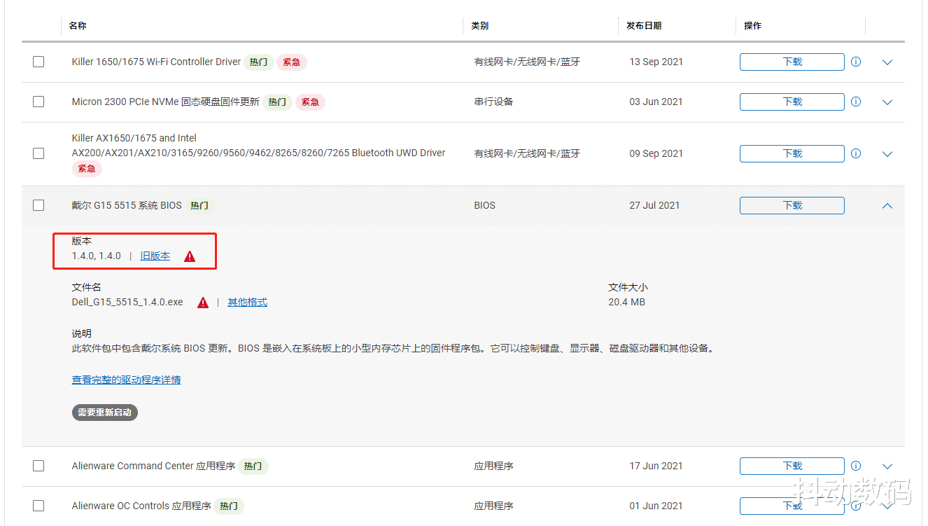
Task: Open the 旧版本 link
Action: (155, 256)
